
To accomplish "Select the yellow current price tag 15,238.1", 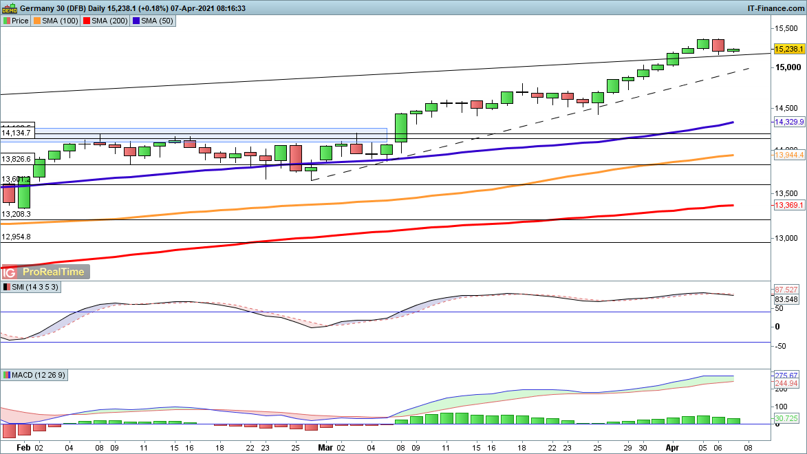I will point(789,50).
